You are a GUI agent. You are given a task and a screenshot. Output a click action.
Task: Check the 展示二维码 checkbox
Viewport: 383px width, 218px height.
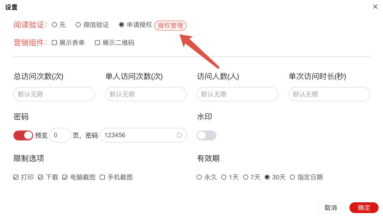point(98,43)
